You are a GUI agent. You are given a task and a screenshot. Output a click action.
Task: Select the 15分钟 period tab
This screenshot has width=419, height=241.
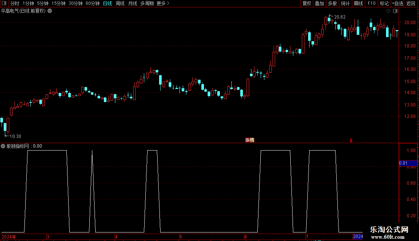58,3
